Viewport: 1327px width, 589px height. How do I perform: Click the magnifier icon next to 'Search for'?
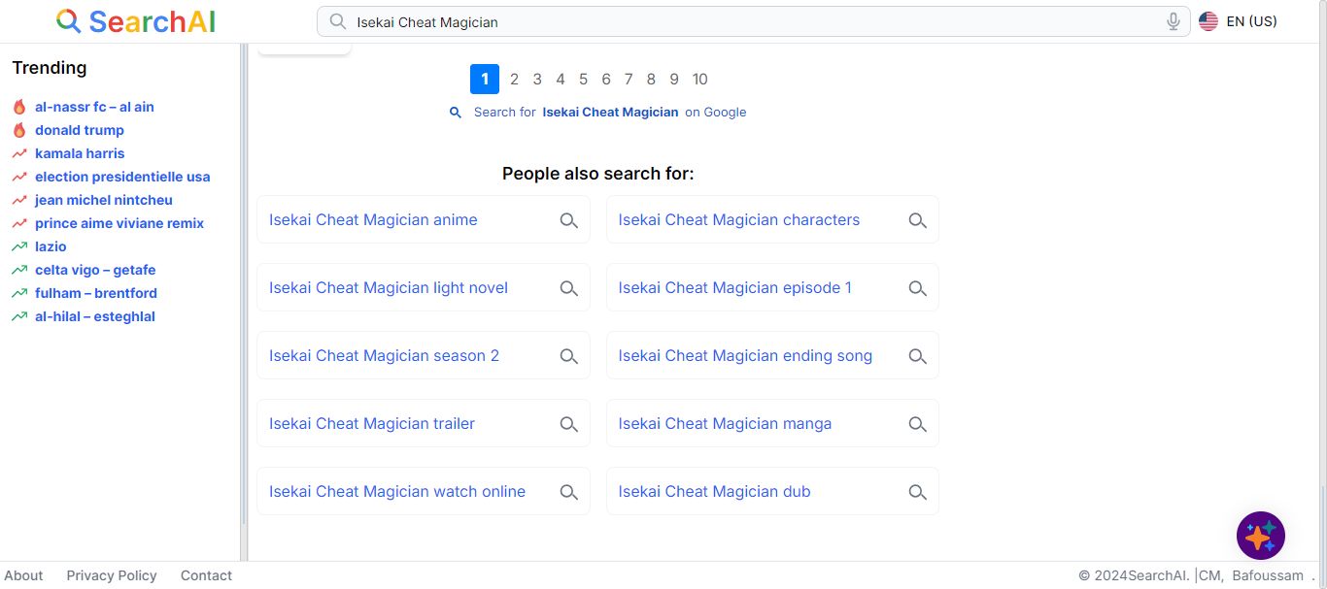(455, 113)
